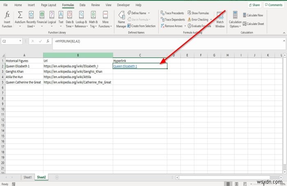This screenshot has width=287, height=186.
Task: Select row 10 header
Action: click(3, 109)
